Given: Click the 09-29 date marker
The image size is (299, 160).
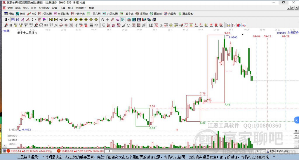Looking at the screenshot, I should click(x=286, y=36).
